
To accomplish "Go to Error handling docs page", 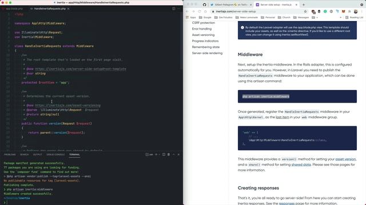I will click(202, 29).
